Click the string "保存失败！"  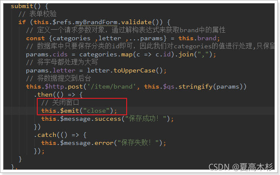[x=138, y=143]
